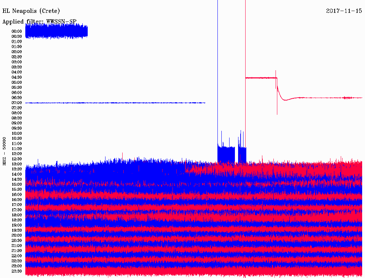
Task: Select the 01:00 time label
Action: click(x=17, y=41)
